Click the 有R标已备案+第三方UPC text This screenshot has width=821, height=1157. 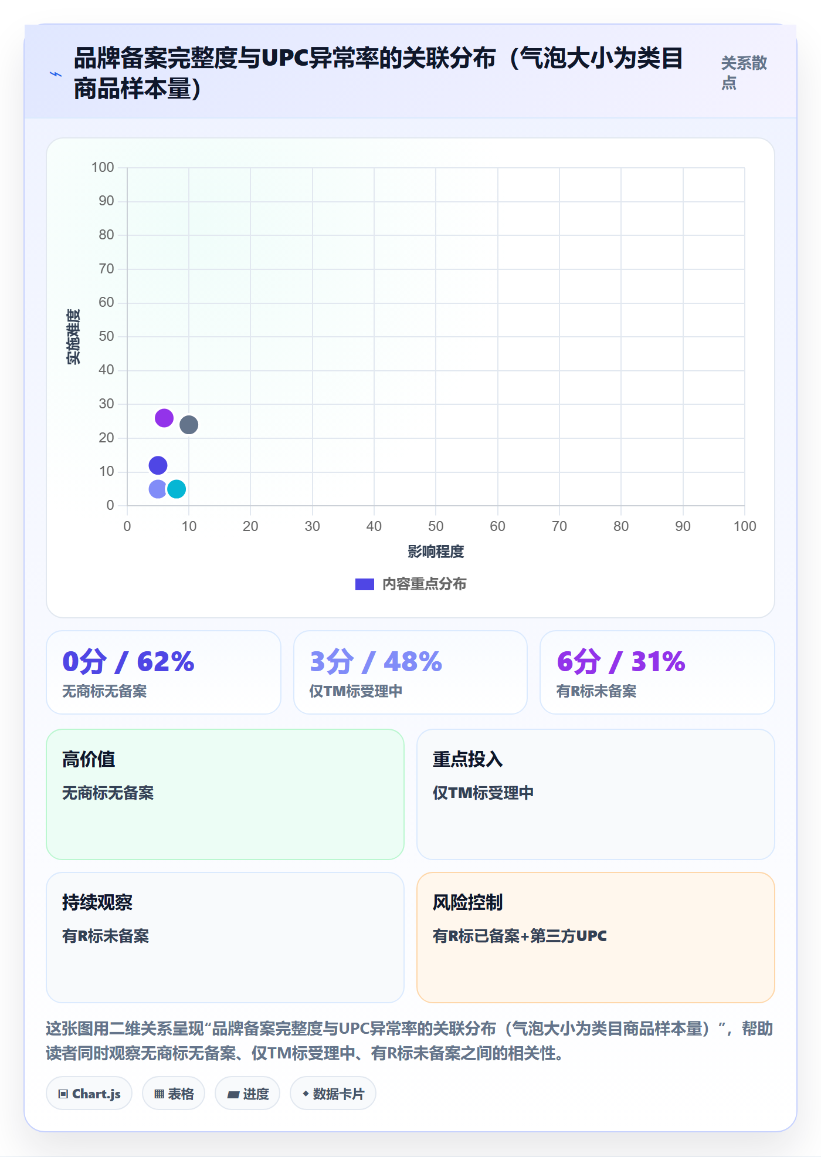pyautogui.click(x=520, y=936)
